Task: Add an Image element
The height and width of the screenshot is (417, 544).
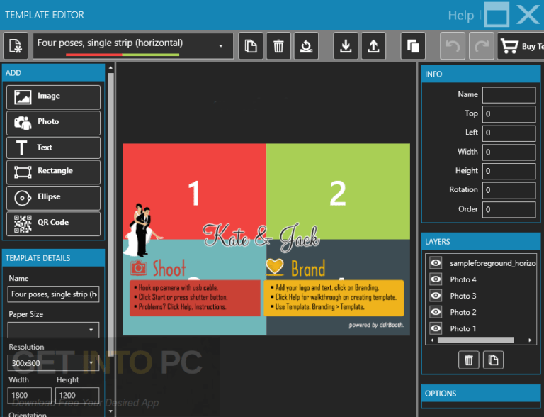Action: click(x=53, y=97)
